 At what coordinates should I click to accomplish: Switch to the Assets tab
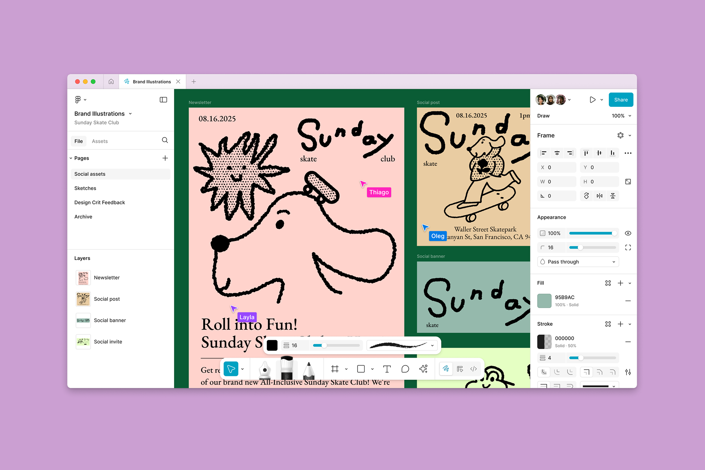point(100,141)
